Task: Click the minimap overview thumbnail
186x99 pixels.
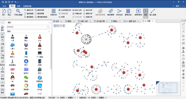Action: (x=168, y=88)
